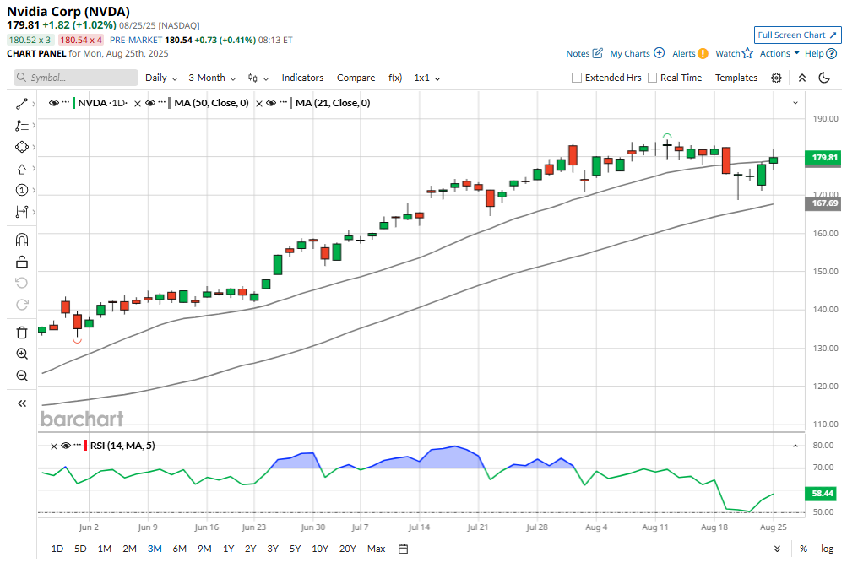Zoom out of the chart

pos(22,376)
